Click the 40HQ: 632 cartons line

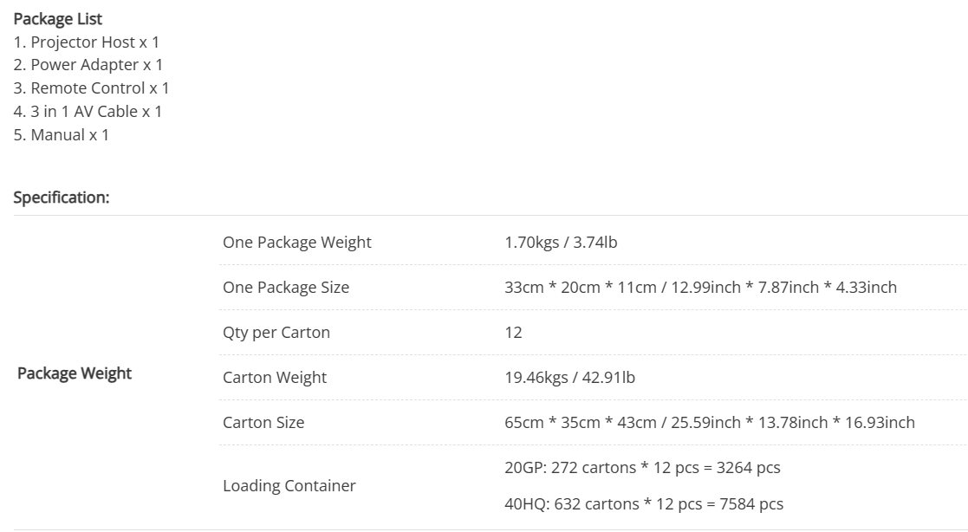[644, 504]
